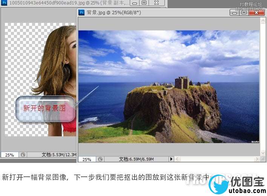Click the scroll-left arrow of 背景.jpg horizontal scrollbar
This screenshot has height=196, width=267.
177,159
